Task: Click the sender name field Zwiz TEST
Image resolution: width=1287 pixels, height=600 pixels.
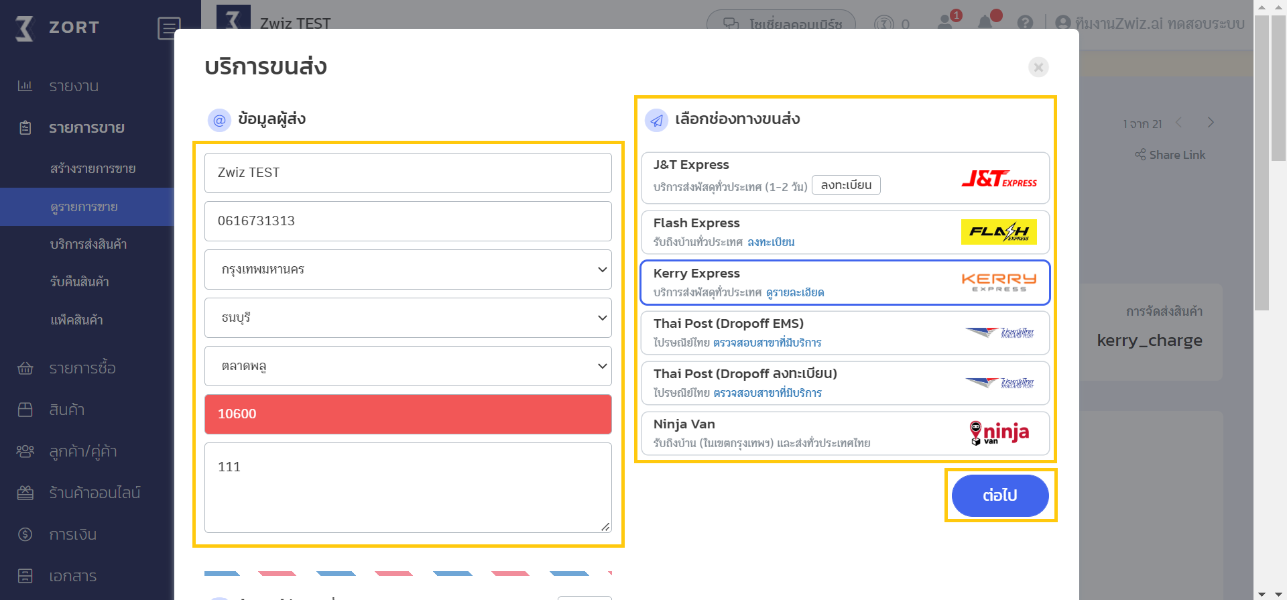Action: (408, 173)
